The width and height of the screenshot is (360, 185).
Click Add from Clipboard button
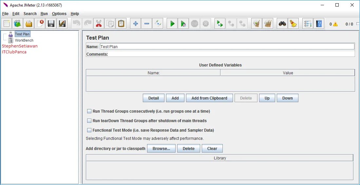click(209, 98)
